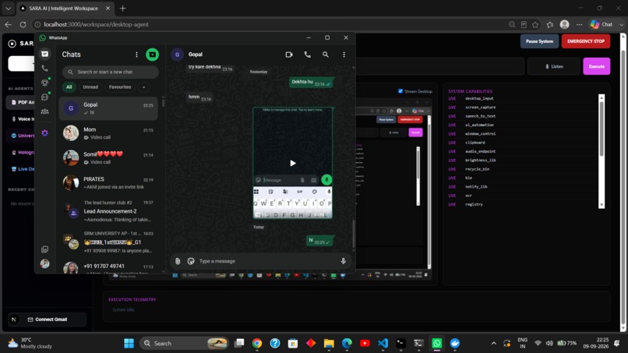Open the Somil chat with hearts
This screenshot has height=353, width=628.
coord(108,158)
